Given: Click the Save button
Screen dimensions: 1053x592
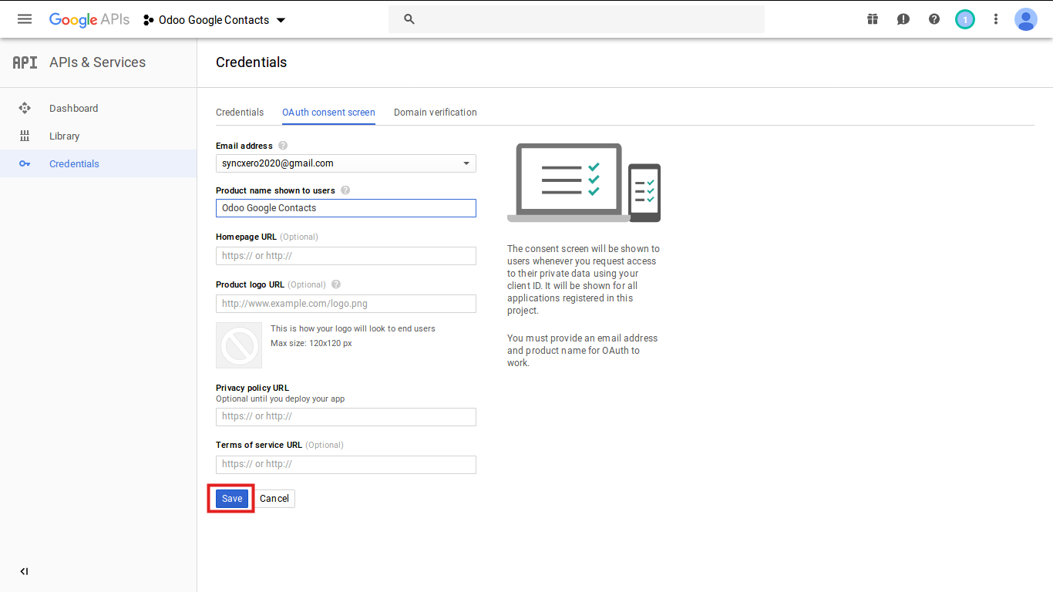Looking at the screenshot, I should point(232,499).
